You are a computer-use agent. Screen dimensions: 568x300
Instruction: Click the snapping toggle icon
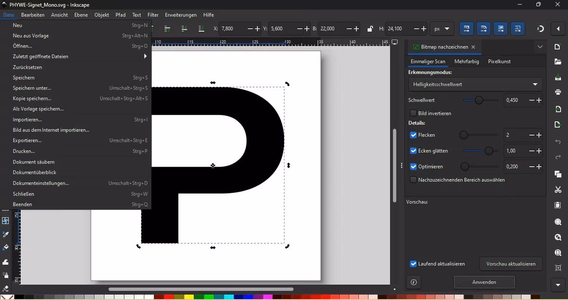click(541, 29)
